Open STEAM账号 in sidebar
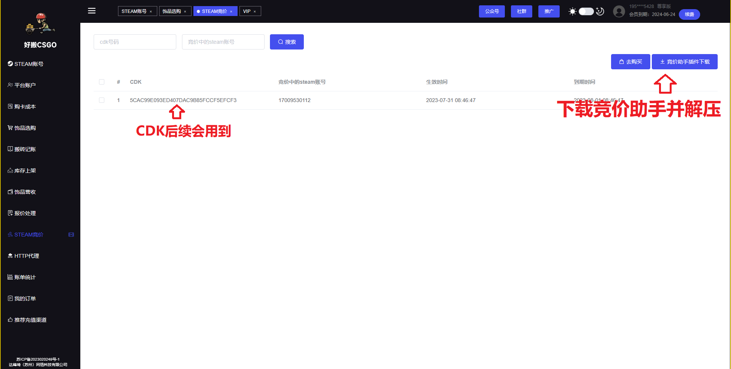 (40, 64)
